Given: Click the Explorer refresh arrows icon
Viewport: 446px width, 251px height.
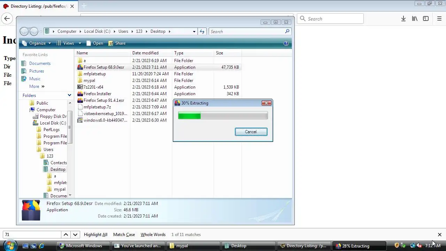Looking at the screenshot, I should (x=202, y=31).
